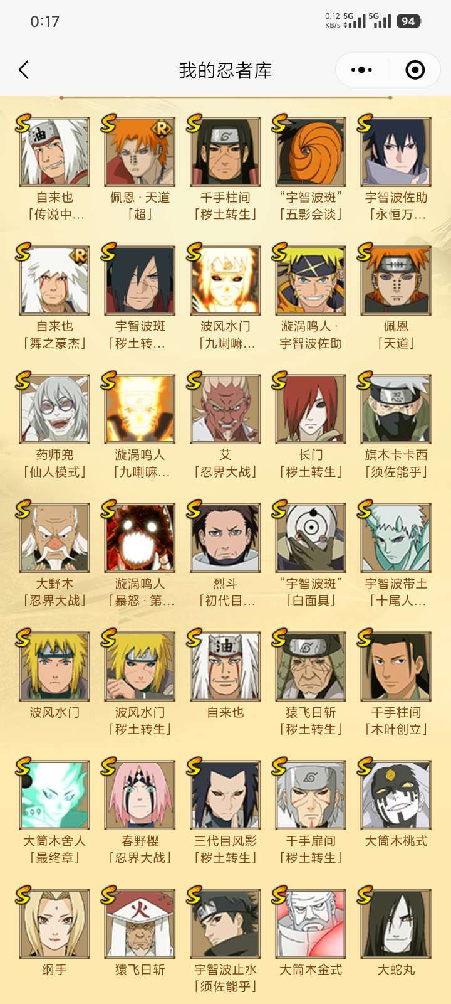Close mini program with the circle target icon
The width and height of the screenshot is (451, 1004).
[415, 70]
